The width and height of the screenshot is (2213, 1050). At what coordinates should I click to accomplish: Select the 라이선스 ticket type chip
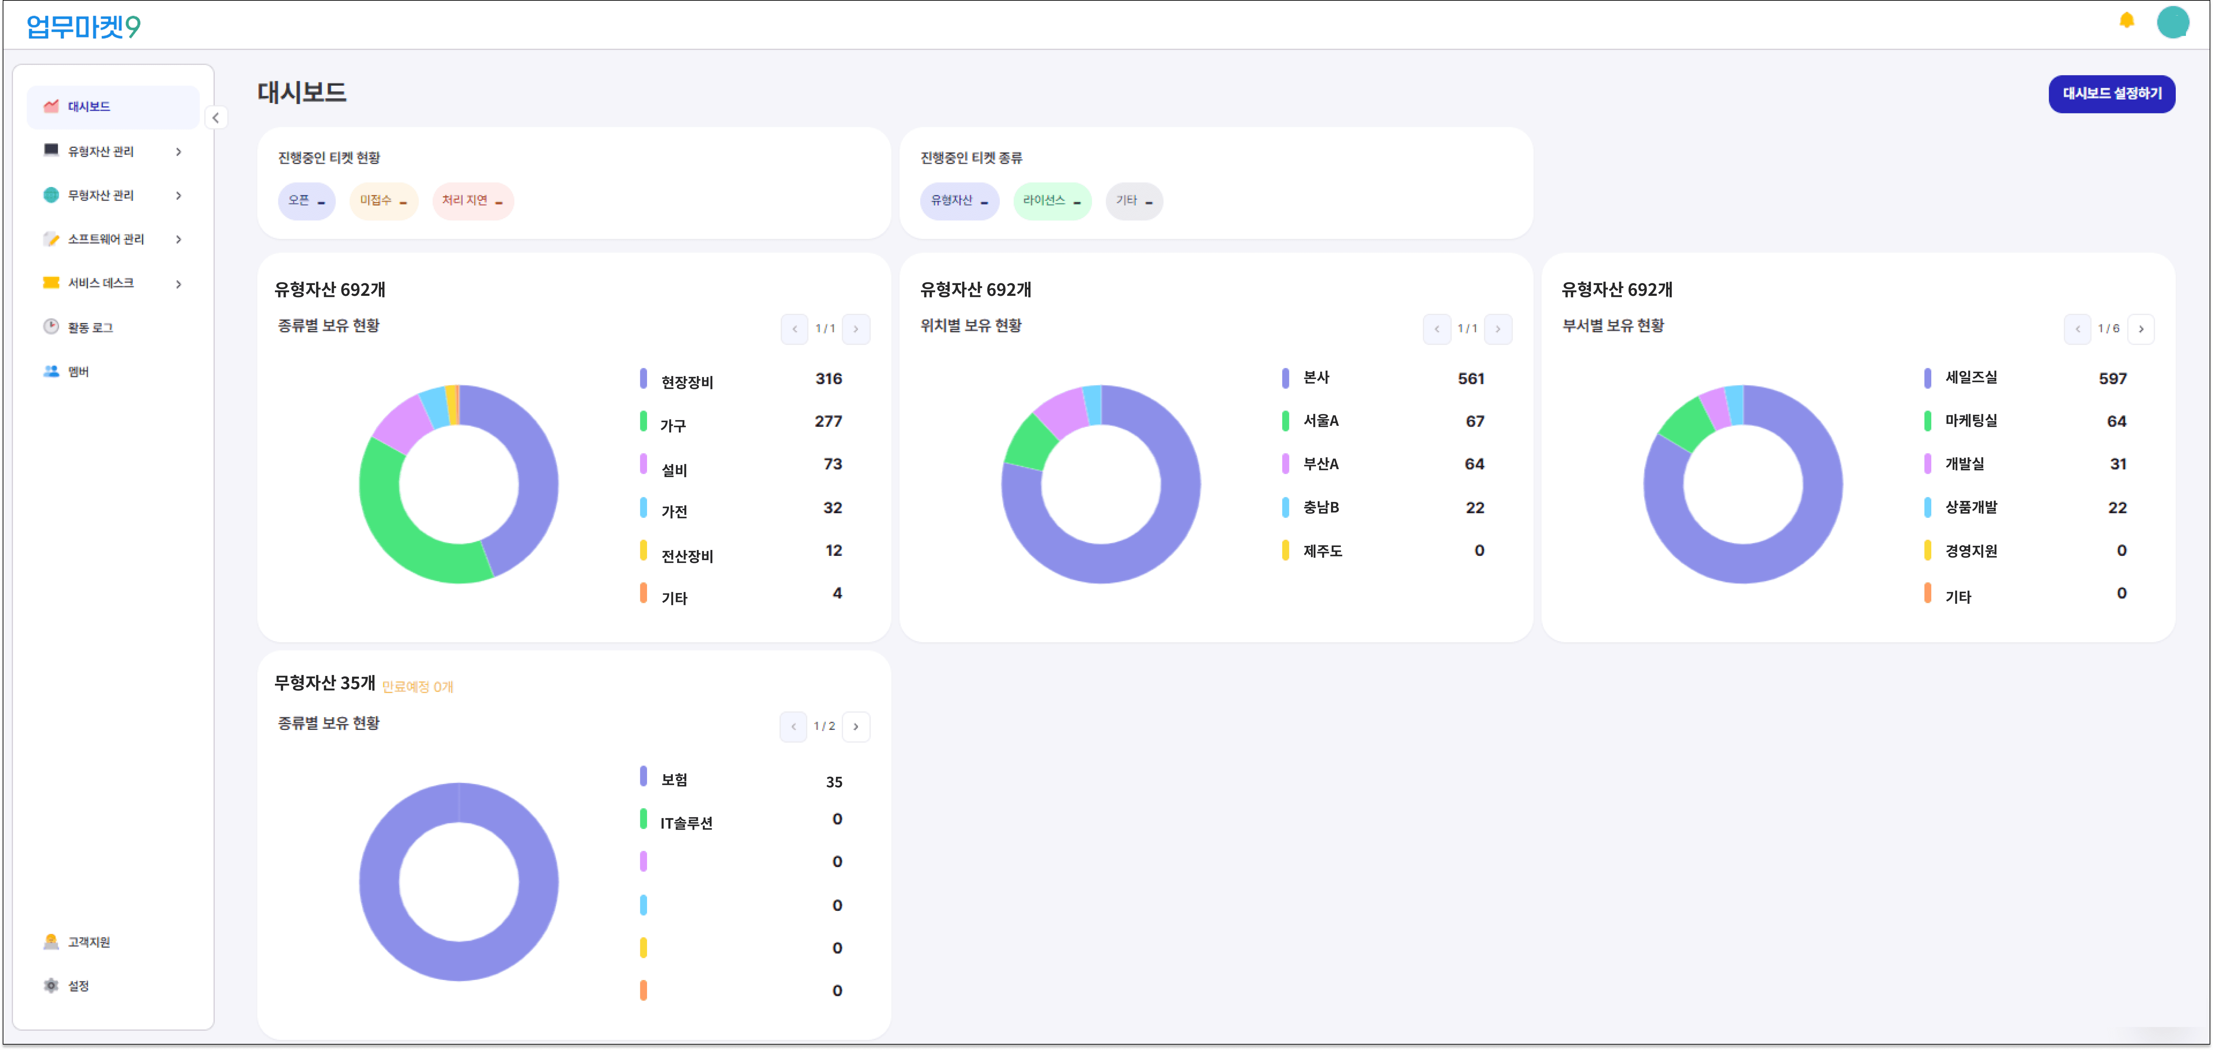coord(1052,201)
